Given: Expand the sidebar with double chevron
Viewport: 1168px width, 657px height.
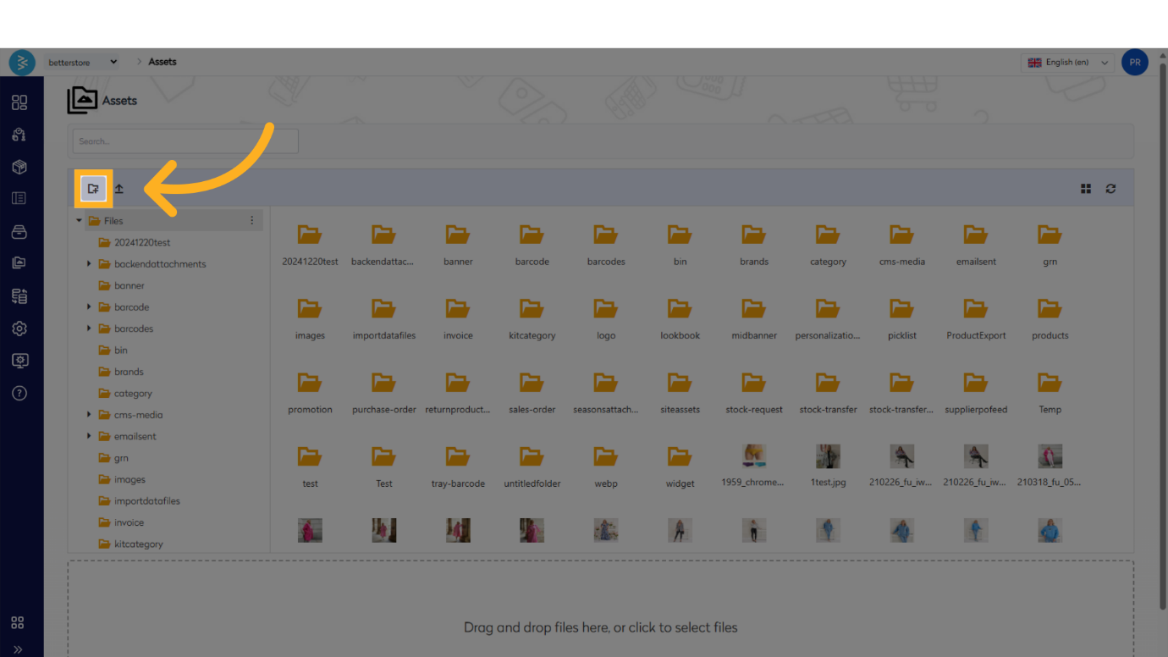Looking at the screenshot, I should click(18, 649).
